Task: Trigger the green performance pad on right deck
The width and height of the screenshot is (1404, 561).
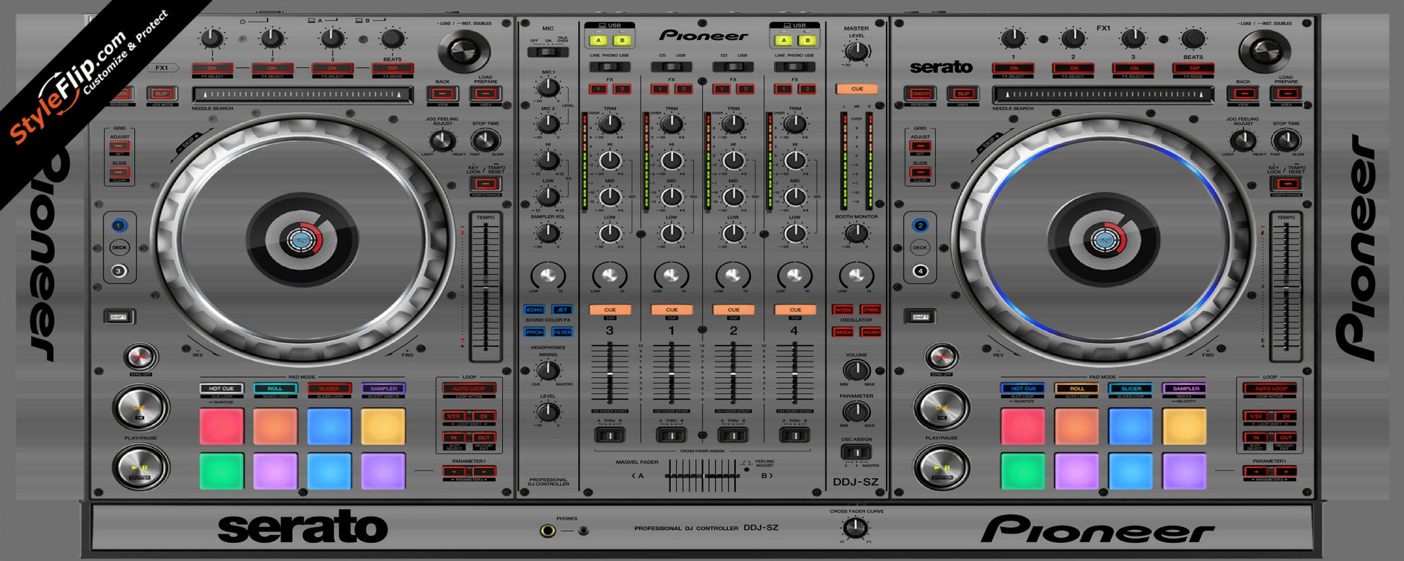Action: [x=1022, y=471]
